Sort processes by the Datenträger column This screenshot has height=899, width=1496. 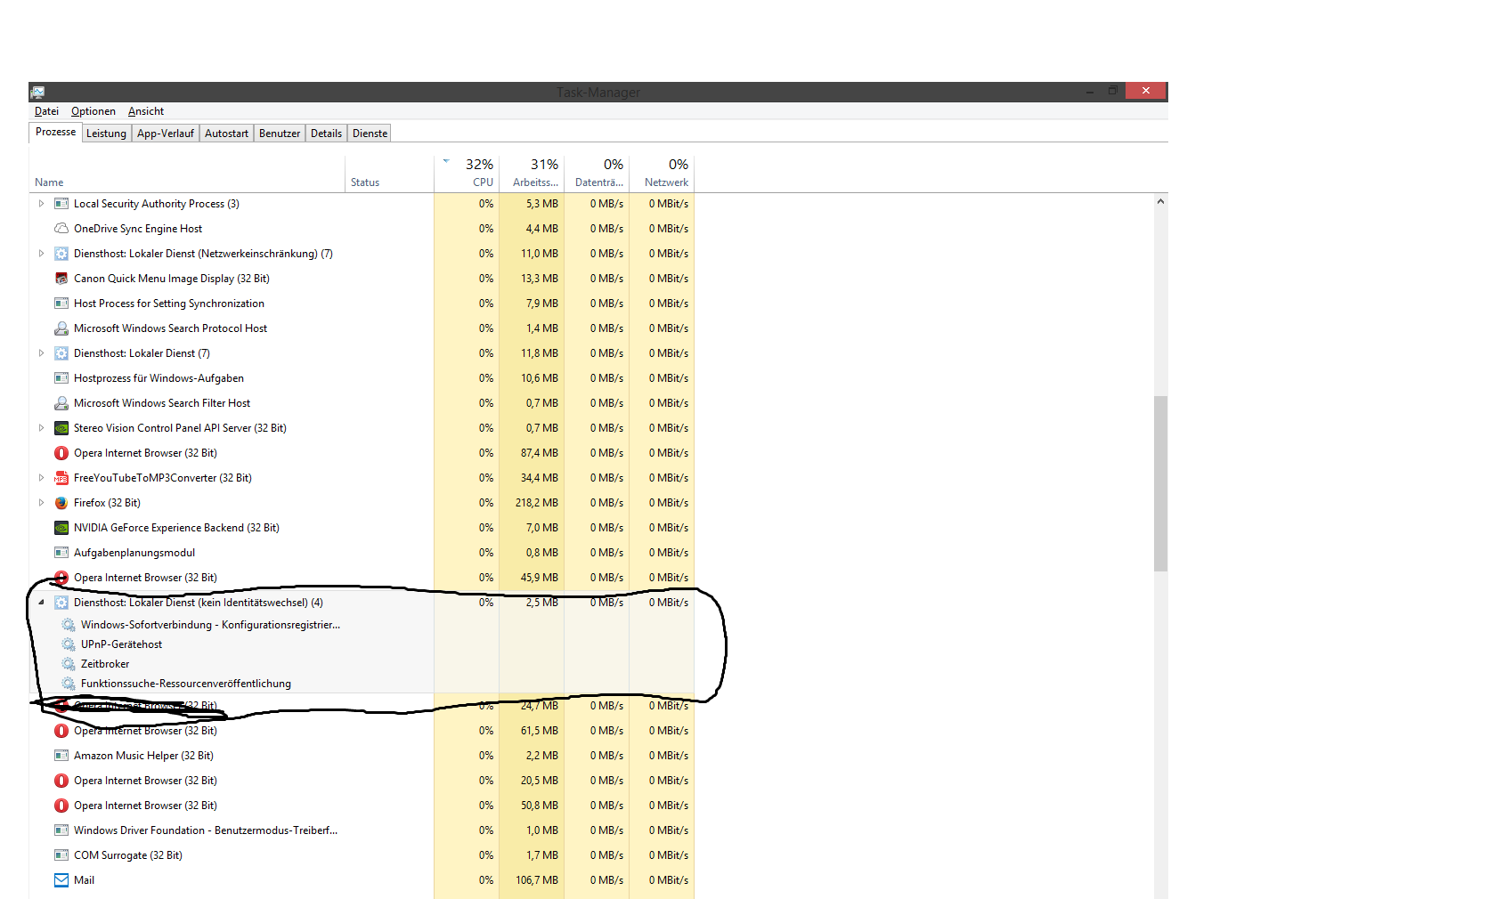click(597, 174)
